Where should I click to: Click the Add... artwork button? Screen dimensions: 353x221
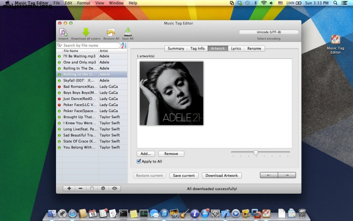click(145, 154)
